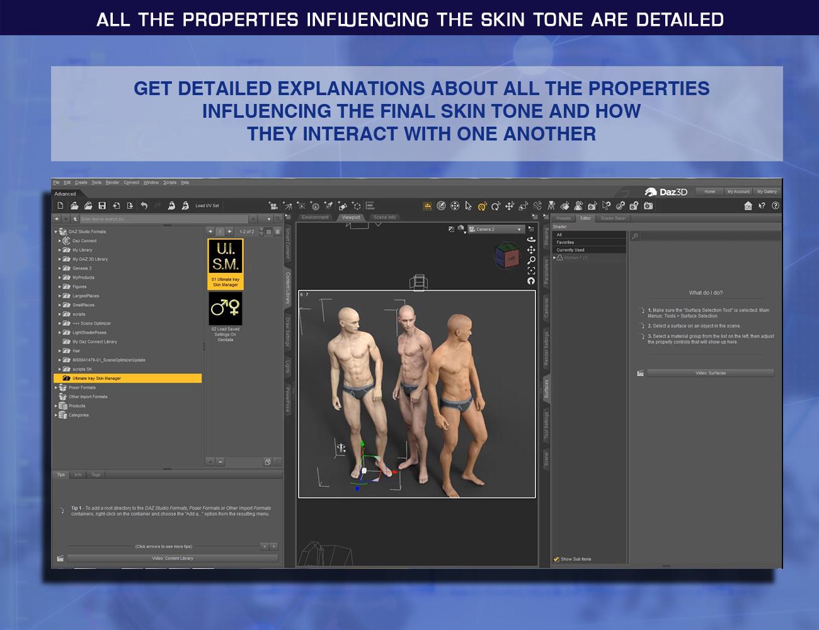Toggle the Show Sub Items checkbox

[x=556, y=559]
